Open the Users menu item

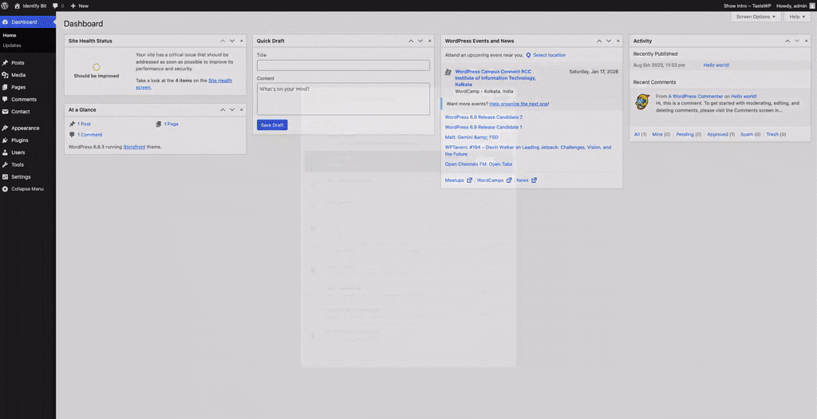click(18, 152)
